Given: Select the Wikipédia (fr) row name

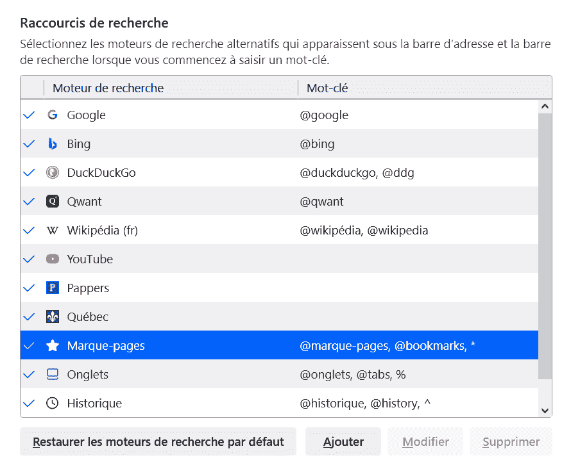Looking at the screenshot, I should coord(102,230).
